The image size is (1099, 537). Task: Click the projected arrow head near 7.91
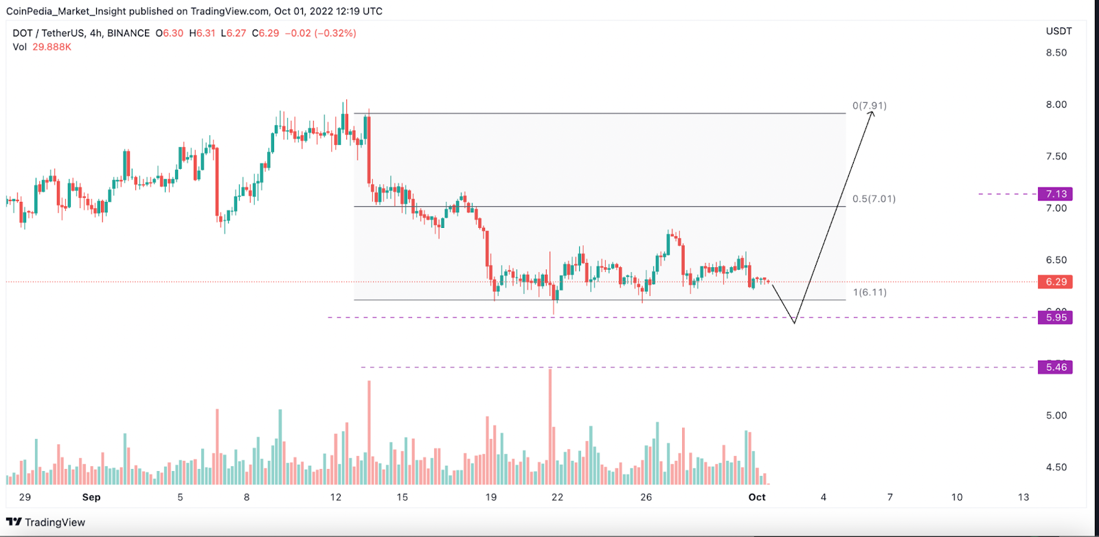click(x=872, y=113)
